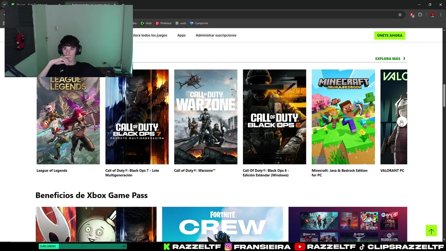
Task: Open the Call of Duty Warzone cover
Action: (206, 117)
